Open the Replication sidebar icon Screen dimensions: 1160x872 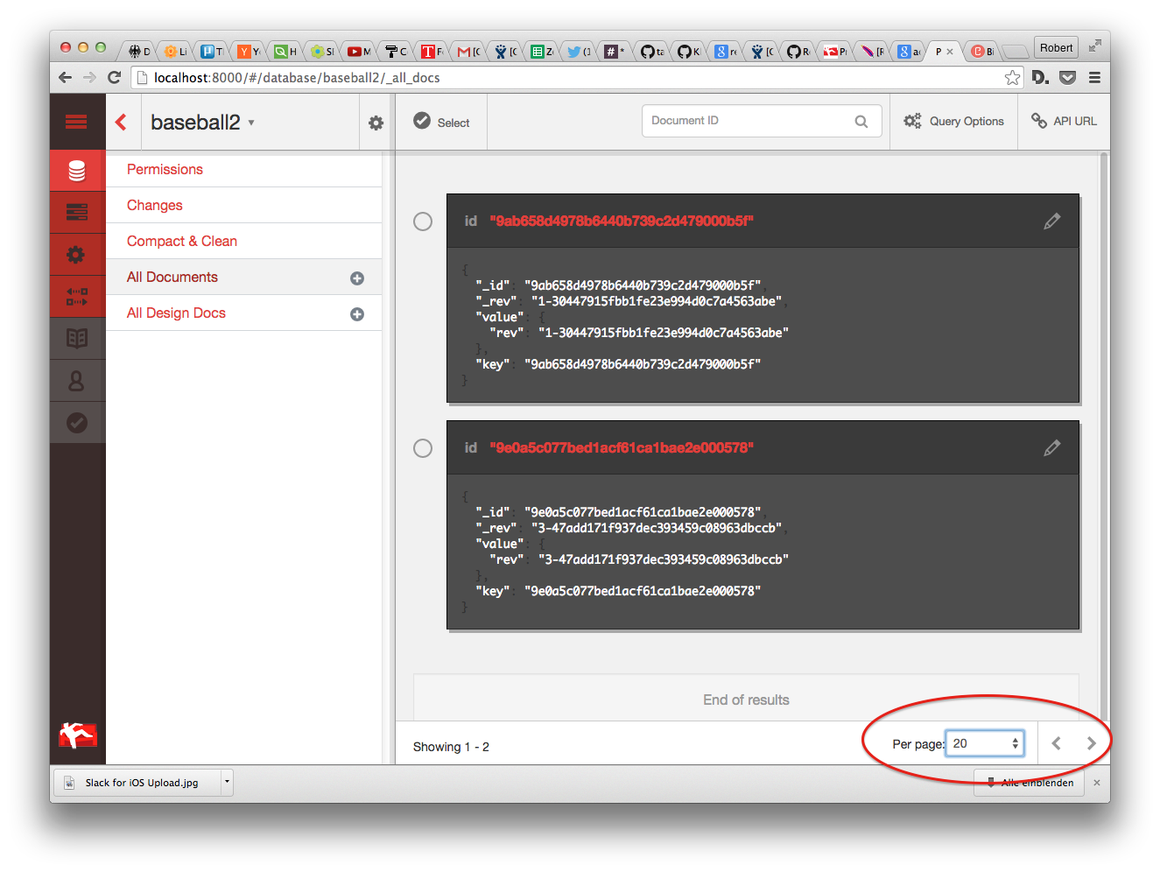pyautogui.click(x=77, y=296)
